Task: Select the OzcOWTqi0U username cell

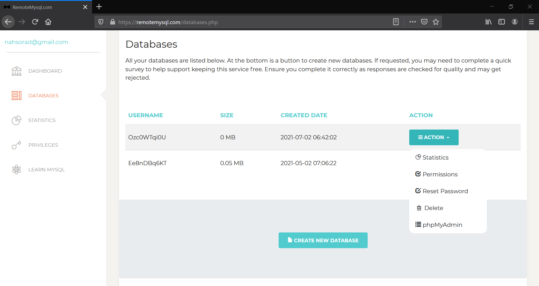Action: [x=147, y=137]
